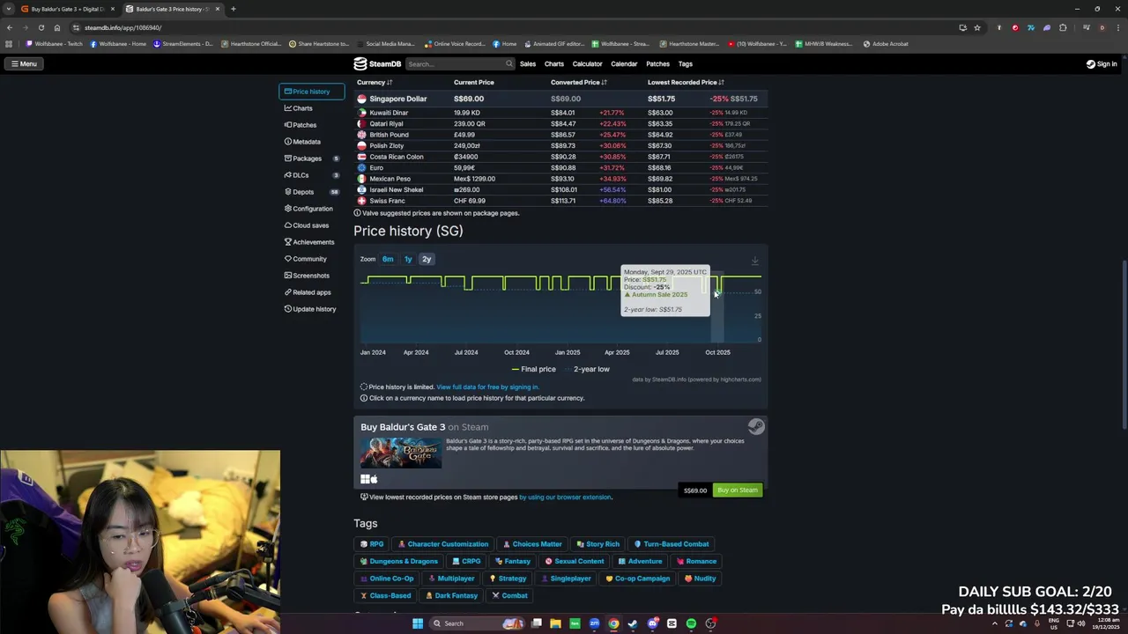Screen dimensions: 1128x634
Task: Open the Patches page in top navigation
Action: pyautogui.click(x=657, y=63)
